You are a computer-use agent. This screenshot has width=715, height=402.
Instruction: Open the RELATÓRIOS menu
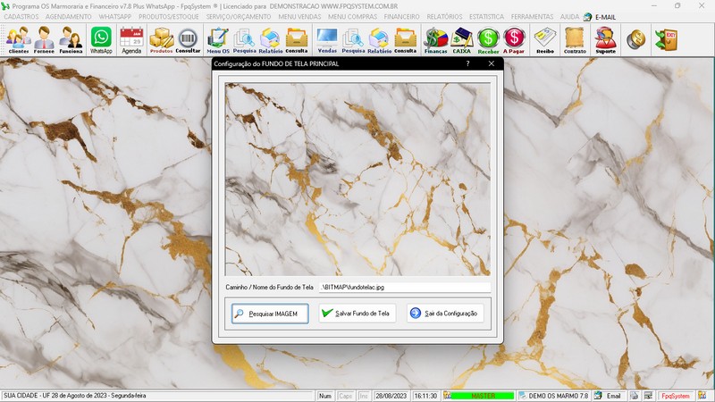[x=444, y=17]
